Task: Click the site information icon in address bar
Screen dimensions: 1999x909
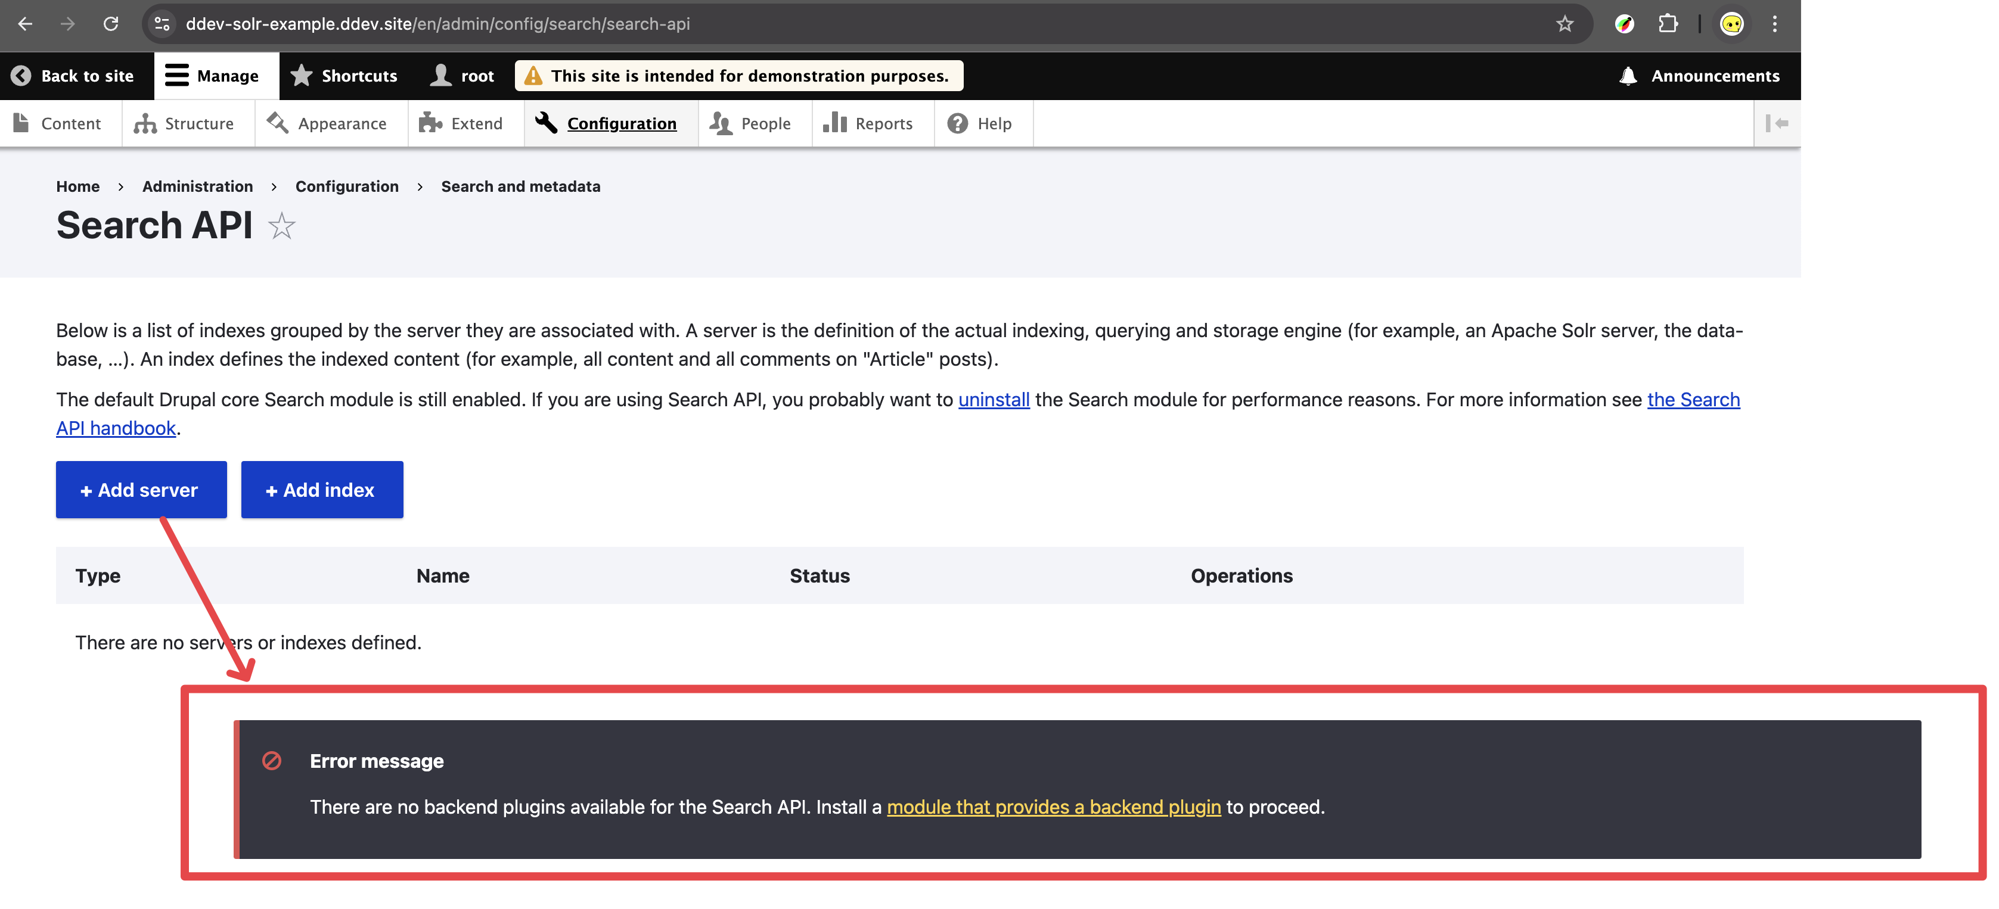Action: [162, 24]
